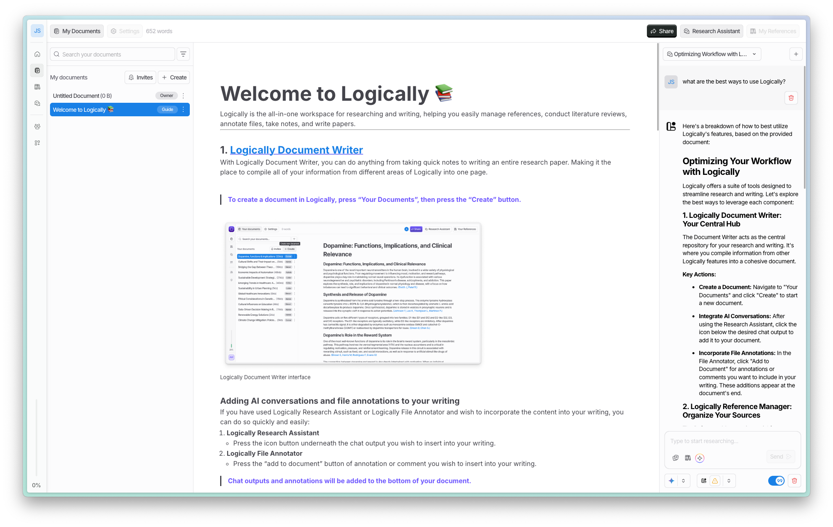
Task: Expand the Optimizing Workflow conversation dropdown
Action: 754,54
